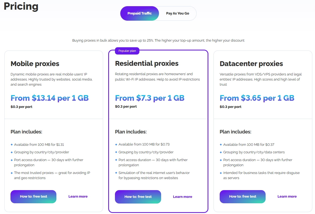Open Learn more under Residential proxies
The image size is (315, 214).
[x=183, y=197]
